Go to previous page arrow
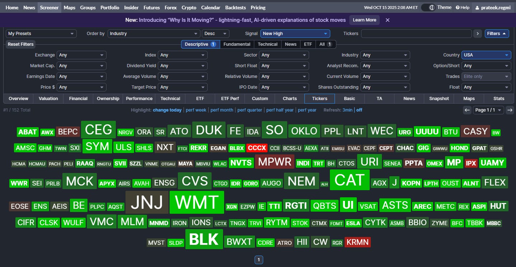The height and width of the screenshot is (267, 516). coord(467,110)
